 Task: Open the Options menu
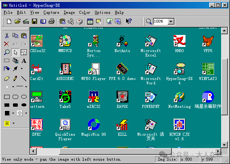point(102,13)
